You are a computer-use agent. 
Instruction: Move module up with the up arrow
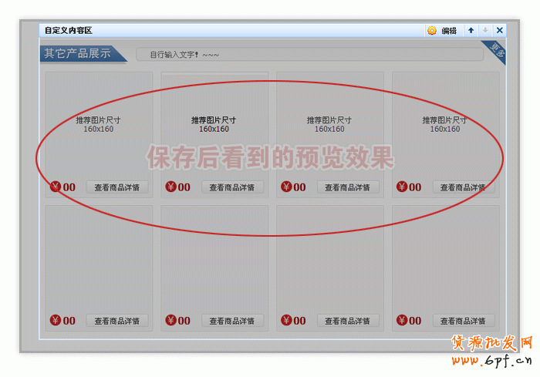click(x=471, y=31)
